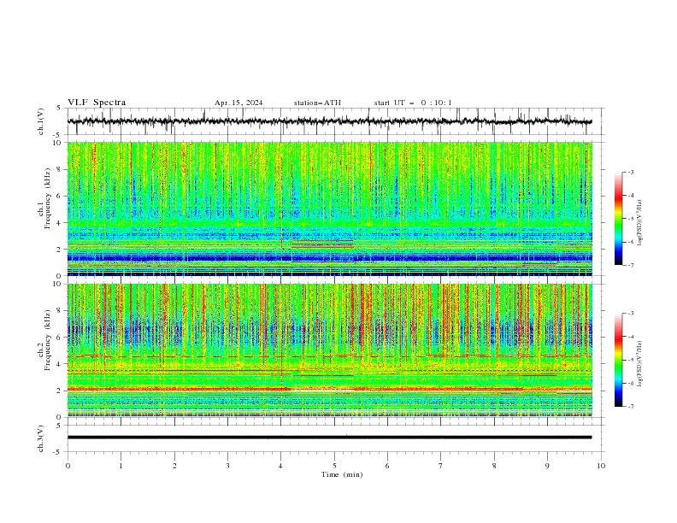
Task: Click the time axis tick label '5'
Action: click(x=334, y=466)
